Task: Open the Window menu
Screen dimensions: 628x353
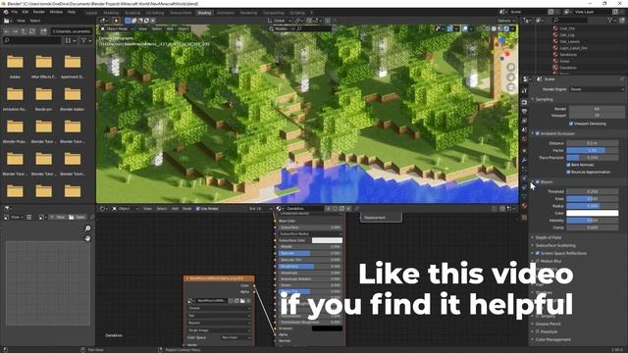Action: click(56, 12)
